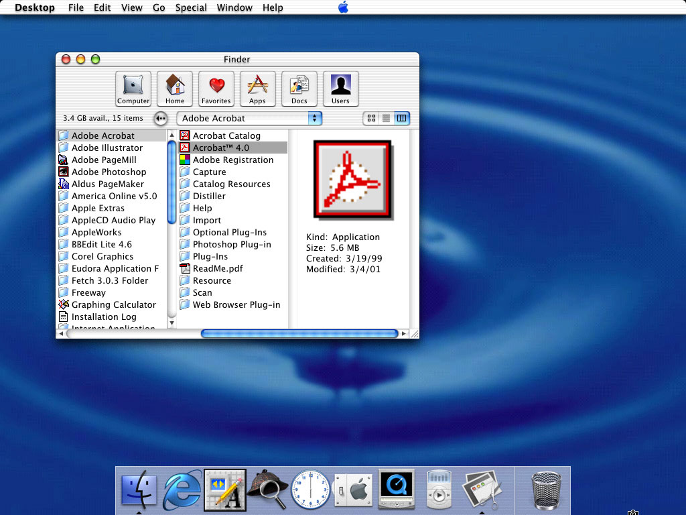Select the Capture folder
The height and width of the screenshot is (515, 686).
(232, 172)
